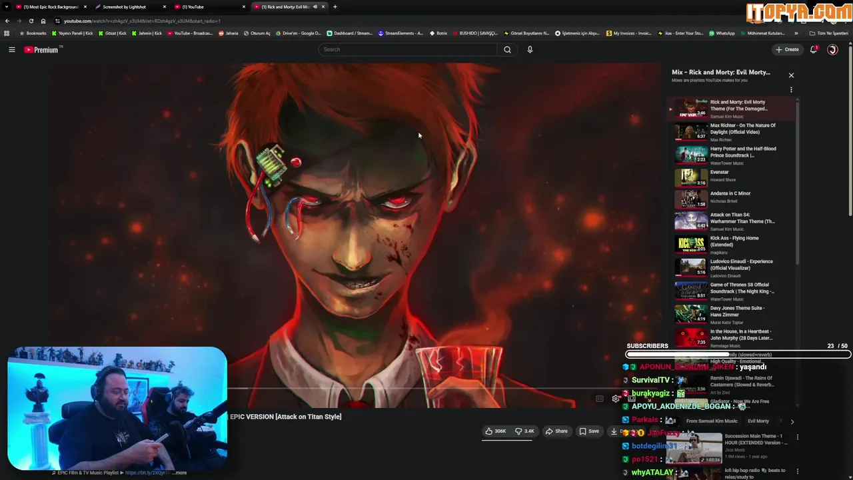Open the StreamElements bookmark

tap(401, 33)
